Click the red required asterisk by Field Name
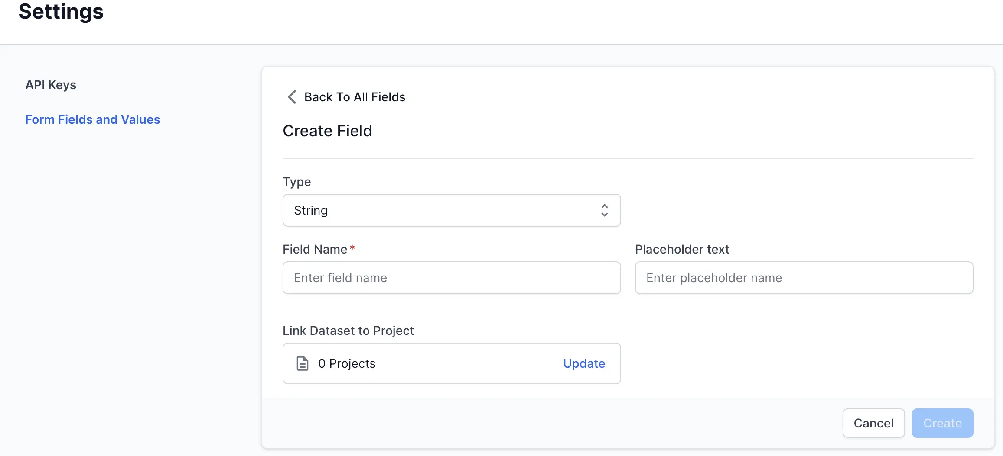Image resolution: width=1003 pixels, height=456 pixels. (352, 248)
